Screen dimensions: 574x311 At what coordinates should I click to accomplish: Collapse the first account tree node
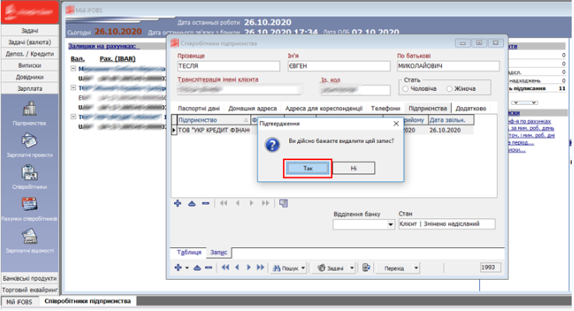73,68
